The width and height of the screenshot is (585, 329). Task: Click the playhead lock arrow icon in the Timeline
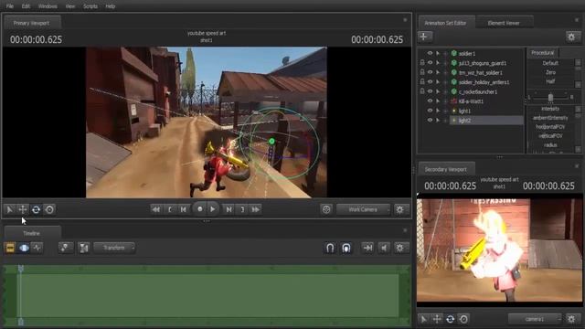(x=367, y=248)
